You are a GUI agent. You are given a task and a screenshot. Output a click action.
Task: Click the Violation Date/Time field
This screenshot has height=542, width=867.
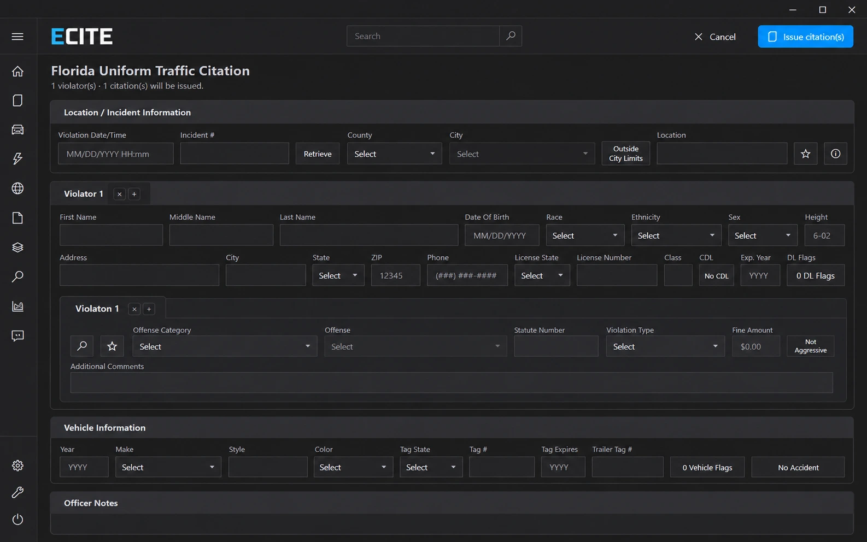point(116,154)
